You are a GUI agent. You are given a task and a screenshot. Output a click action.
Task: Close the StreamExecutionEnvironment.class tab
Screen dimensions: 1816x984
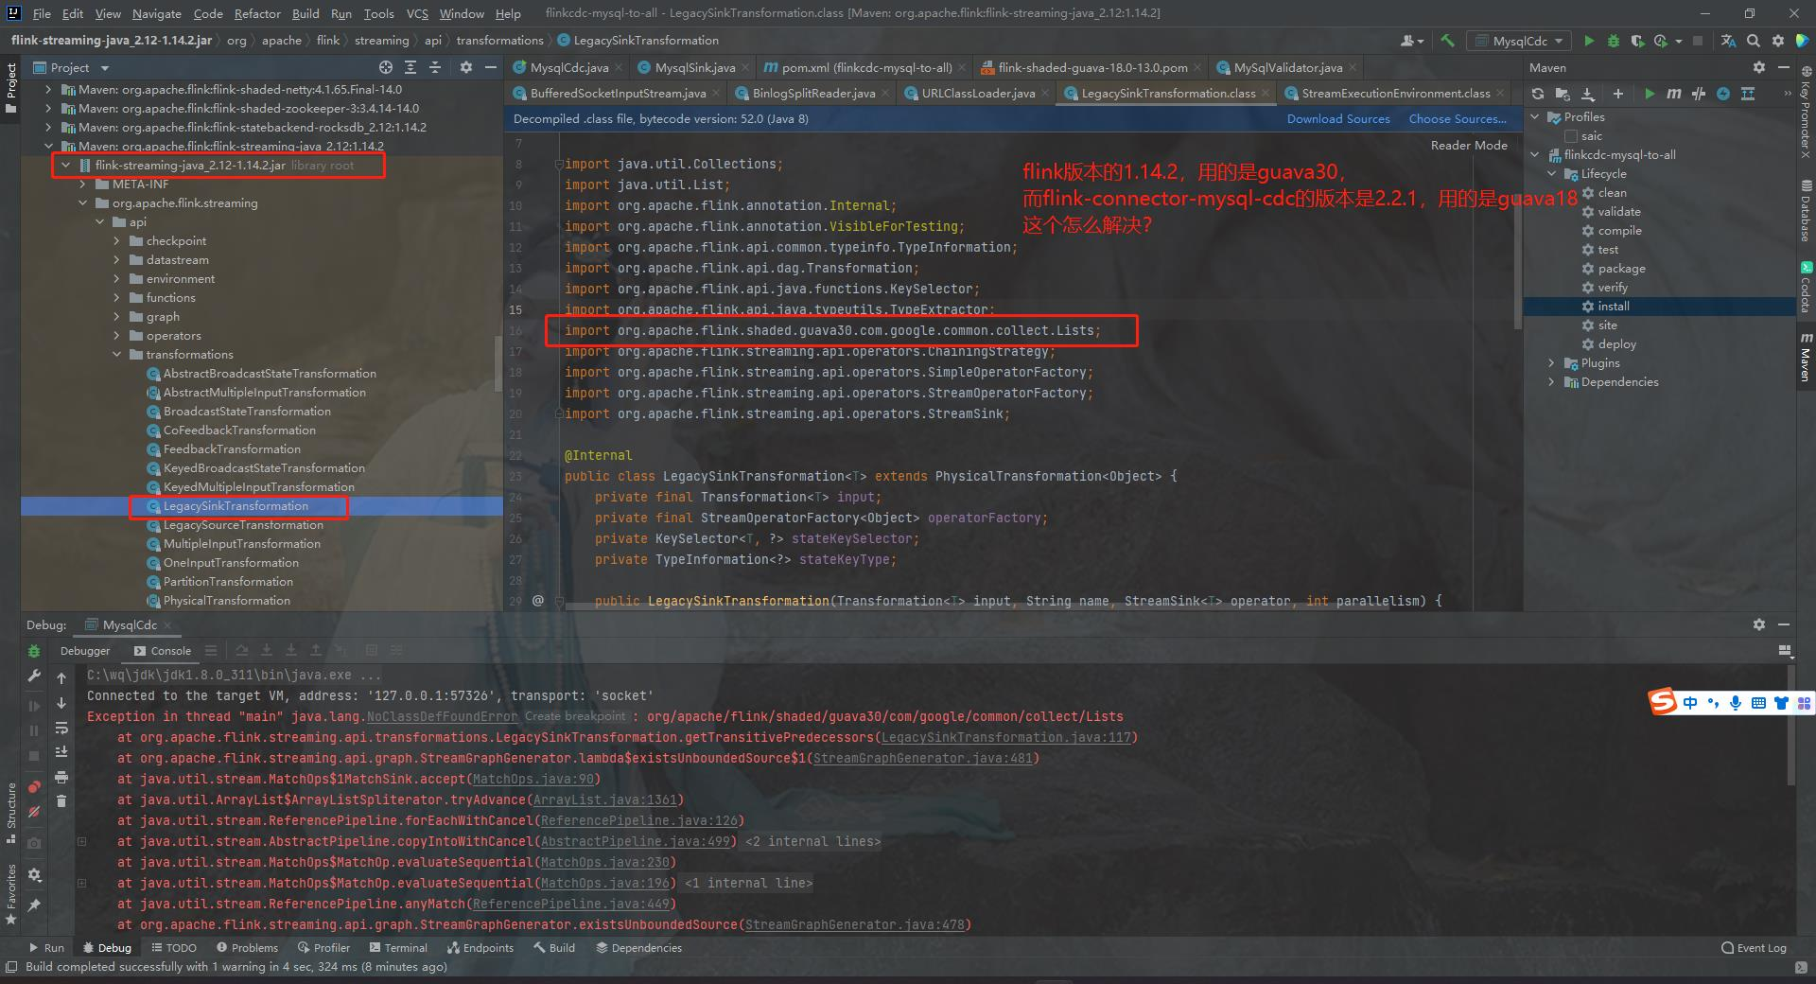[1500, 94]
